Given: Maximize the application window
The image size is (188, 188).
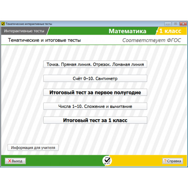Looking at the screenshot, I should click(x=176, y=24).
